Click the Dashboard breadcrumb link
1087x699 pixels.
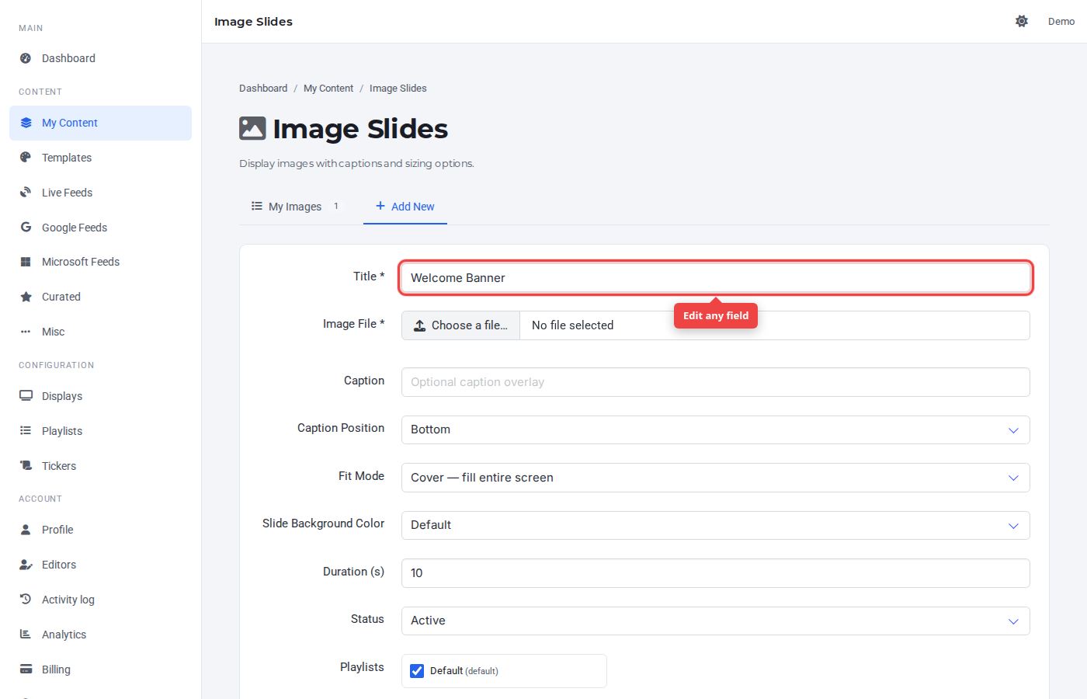pos(263,89)
